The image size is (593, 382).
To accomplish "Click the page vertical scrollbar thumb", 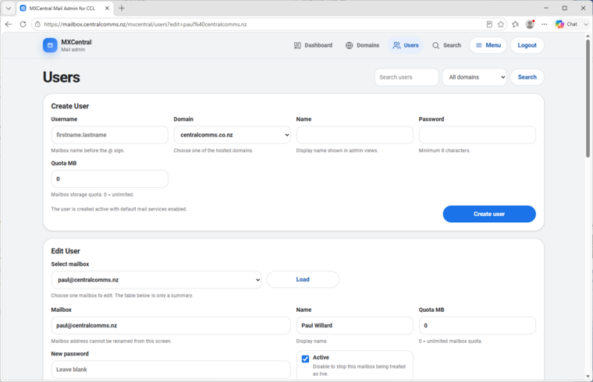I will pos(588,98).
